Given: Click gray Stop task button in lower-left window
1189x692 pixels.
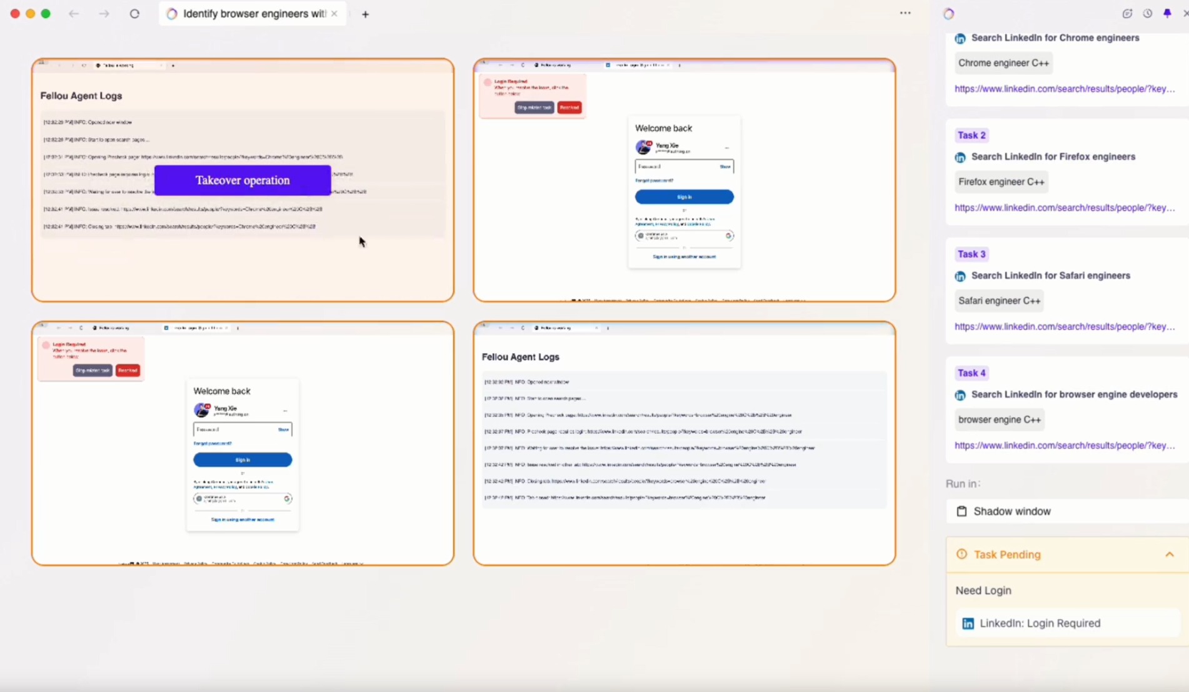Looking at the screenshot, I should point(93,370).
